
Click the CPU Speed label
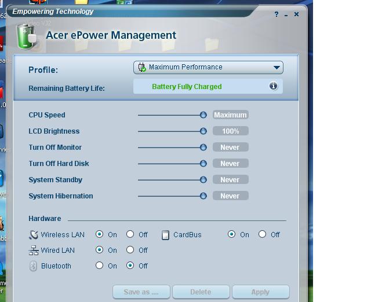point(47,115)
